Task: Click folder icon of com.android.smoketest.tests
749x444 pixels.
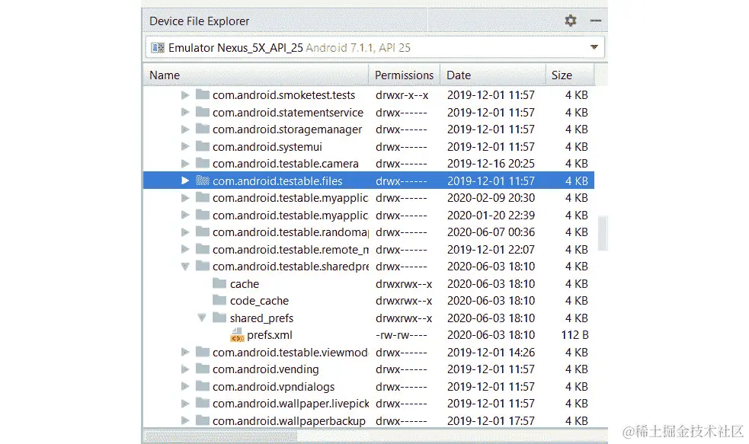Action: tap(203, 94)
